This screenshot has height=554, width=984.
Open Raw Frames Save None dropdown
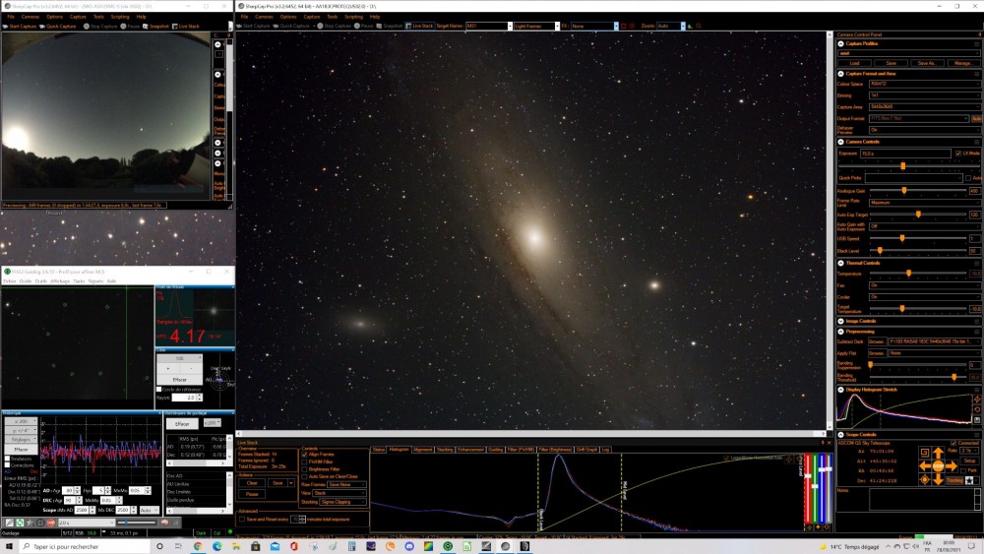pyautogui.click(x=346, y=484)
